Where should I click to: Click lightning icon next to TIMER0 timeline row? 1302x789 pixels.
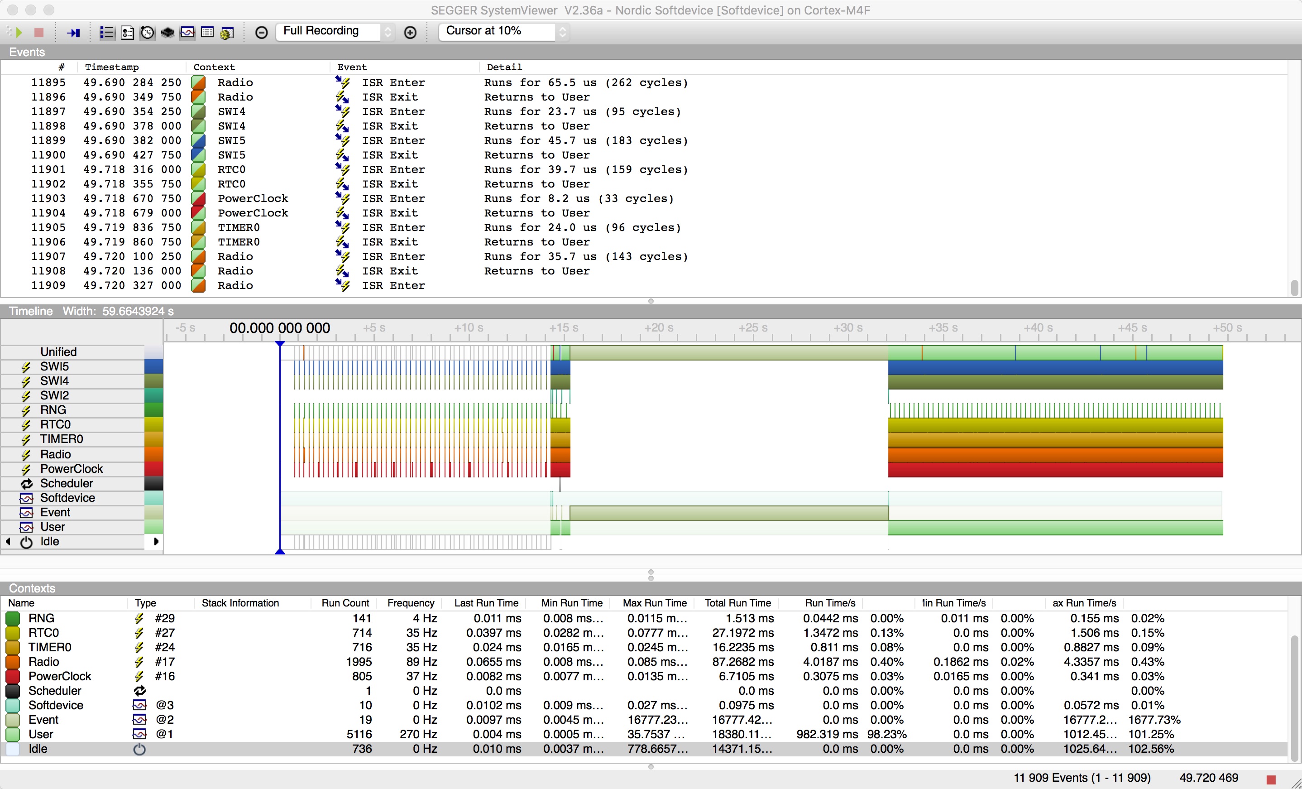click(26, 439)
